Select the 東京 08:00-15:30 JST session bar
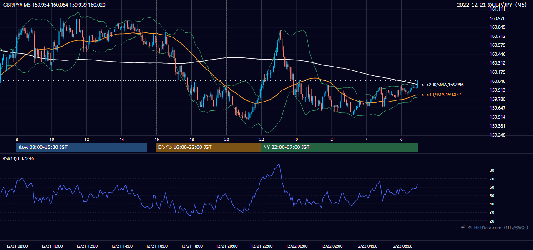Image resolution: width=533 pixels, height=250 pixels. (82, 147)
